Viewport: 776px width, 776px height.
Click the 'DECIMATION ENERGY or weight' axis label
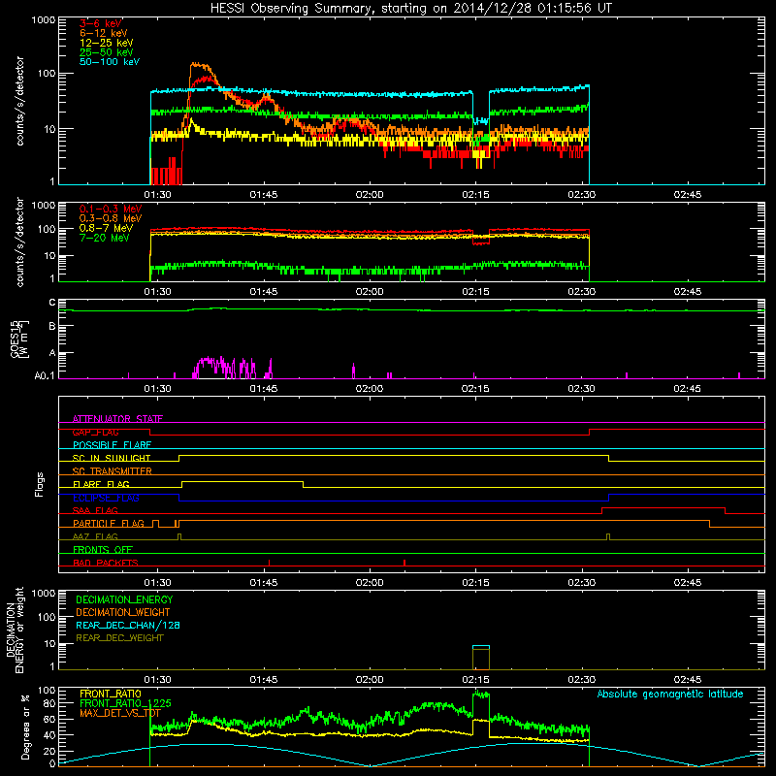pos(15,630)
